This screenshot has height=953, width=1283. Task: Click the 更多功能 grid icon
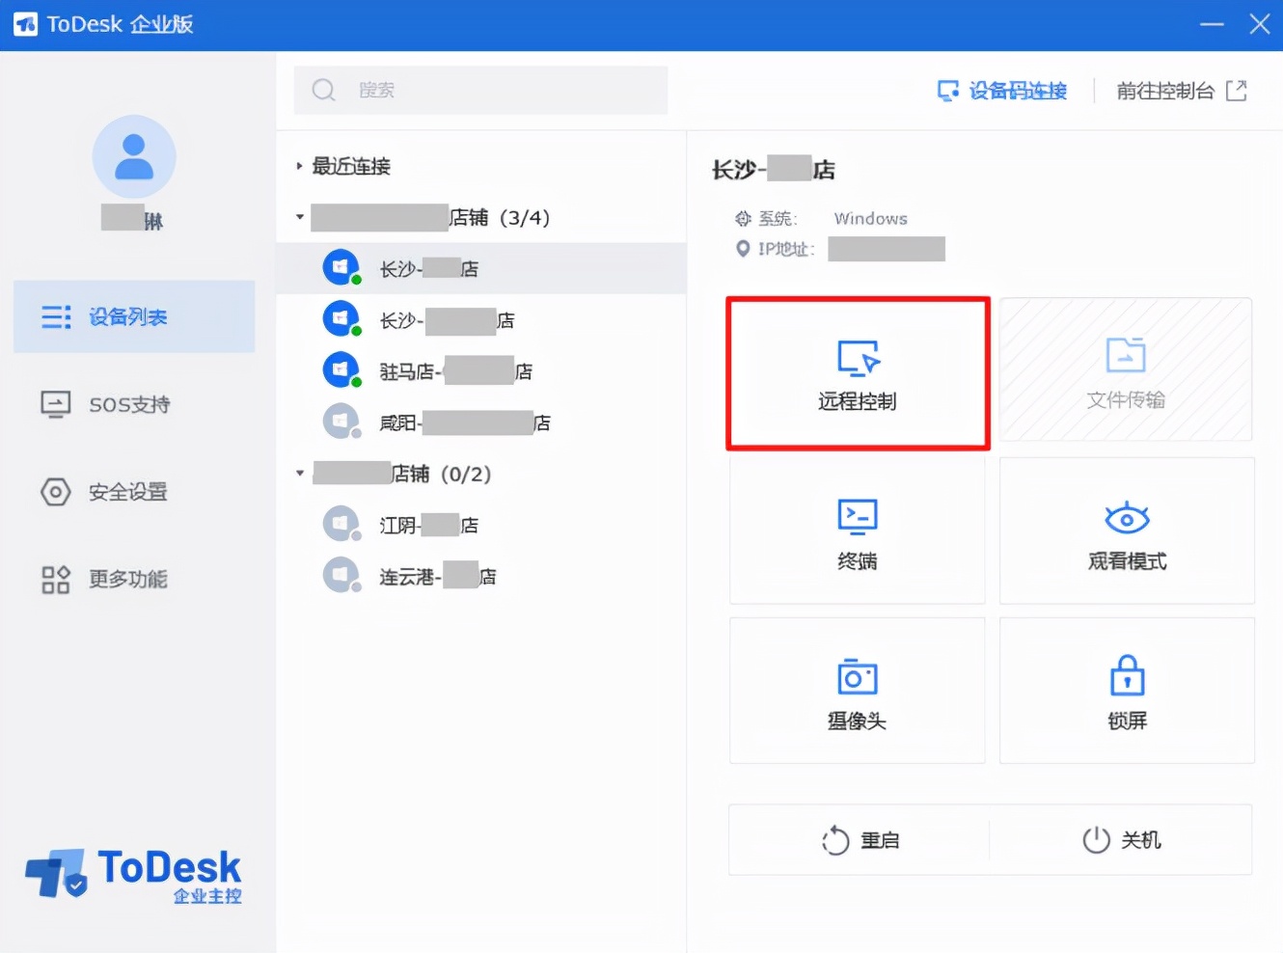[x=56, y=580]
